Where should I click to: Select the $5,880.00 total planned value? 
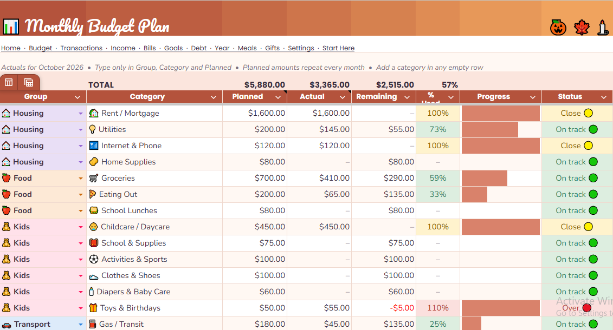(264, 84)
